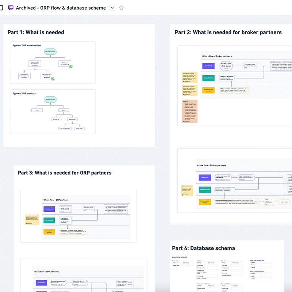Viewport: 292px width, 292px height.
Task: Select 'Offer is assigned to each client' box
Action: coord(234,90)
